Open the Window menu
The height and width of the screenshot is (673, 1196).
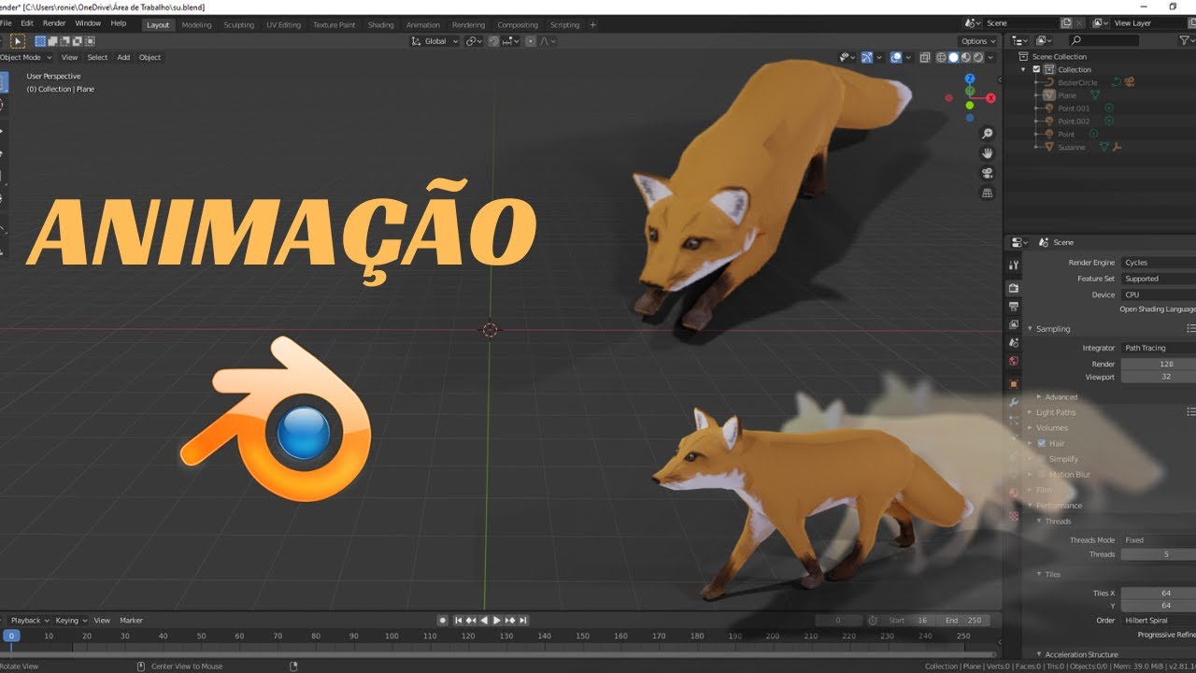pyautogui.click(x=88, y=23)
